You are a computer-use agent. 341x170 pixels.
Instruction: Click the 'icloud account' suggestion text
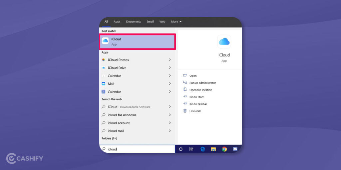pos(119,123)
